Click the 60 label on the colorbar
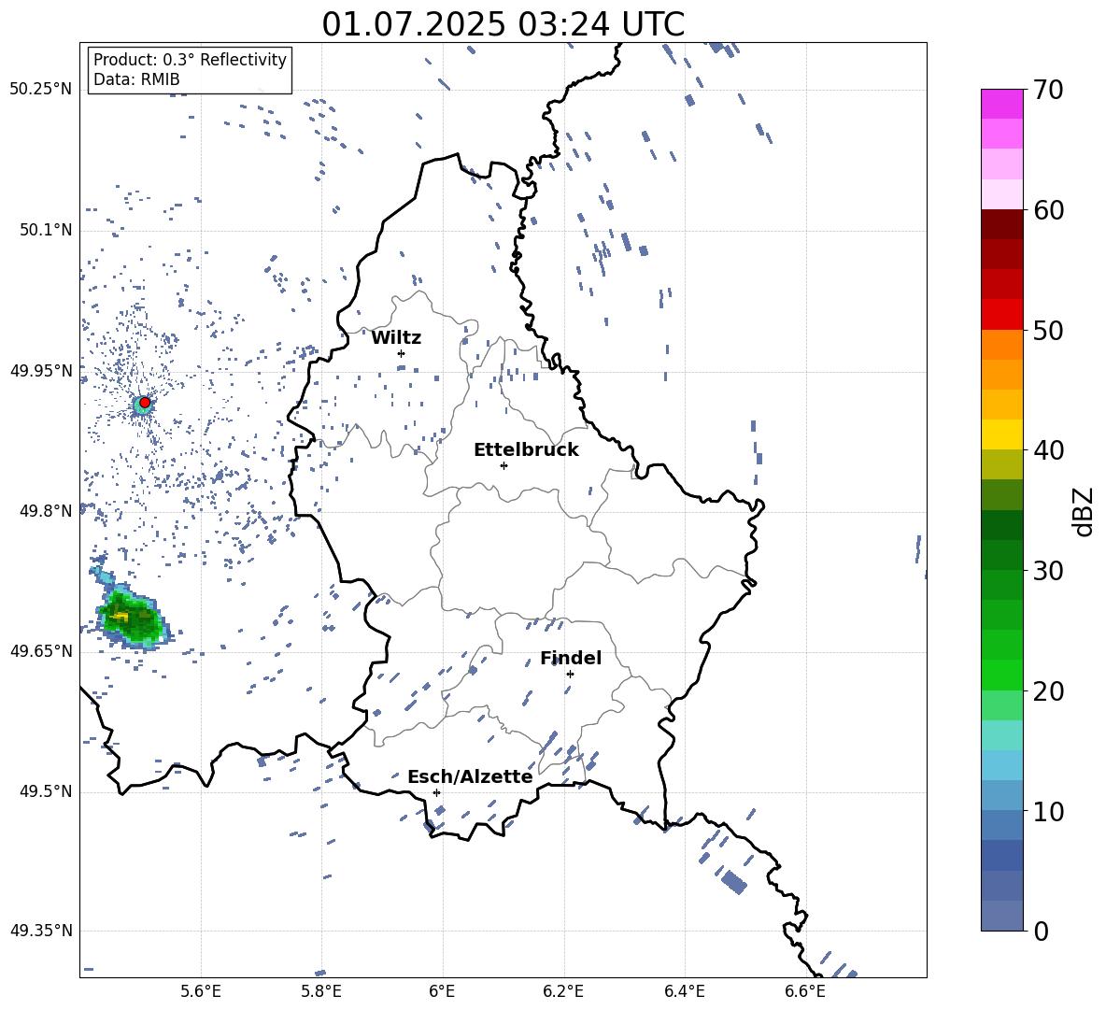The image size is (1106, 1010). tap(1047, 210)
